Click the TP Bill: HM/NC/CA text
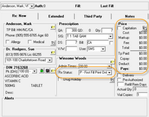Screen dimensions: 149x117 20,30
